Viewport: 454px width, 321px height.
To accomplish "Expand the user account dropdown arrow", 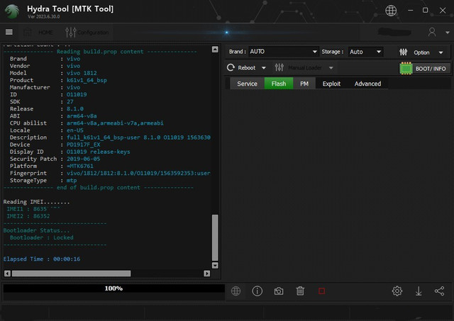I will (447, 33).
